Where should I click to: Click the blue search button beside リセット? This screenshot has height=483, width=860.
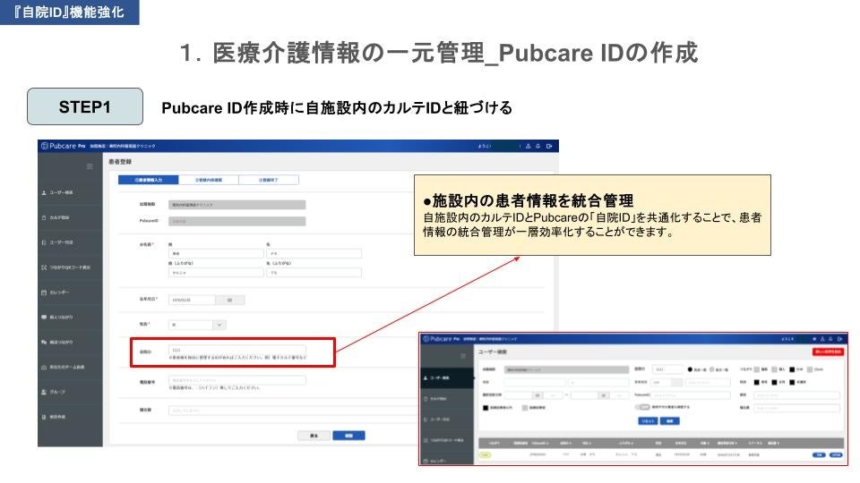point(670,421)
